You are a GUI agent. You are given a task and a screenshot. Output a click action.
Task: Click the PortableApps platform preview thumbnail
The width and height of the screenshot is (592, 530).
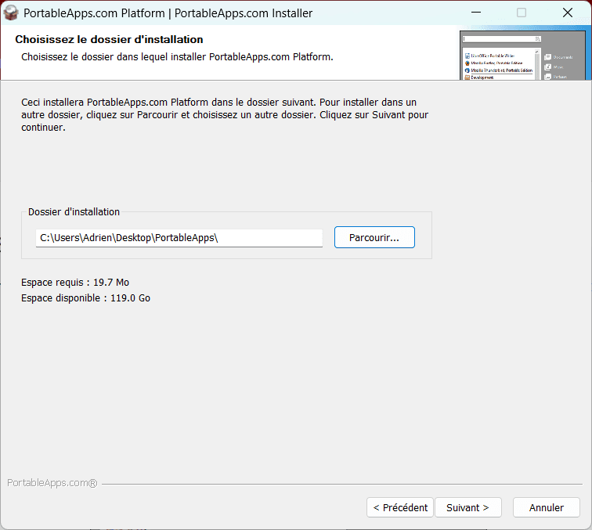[522, 55]
